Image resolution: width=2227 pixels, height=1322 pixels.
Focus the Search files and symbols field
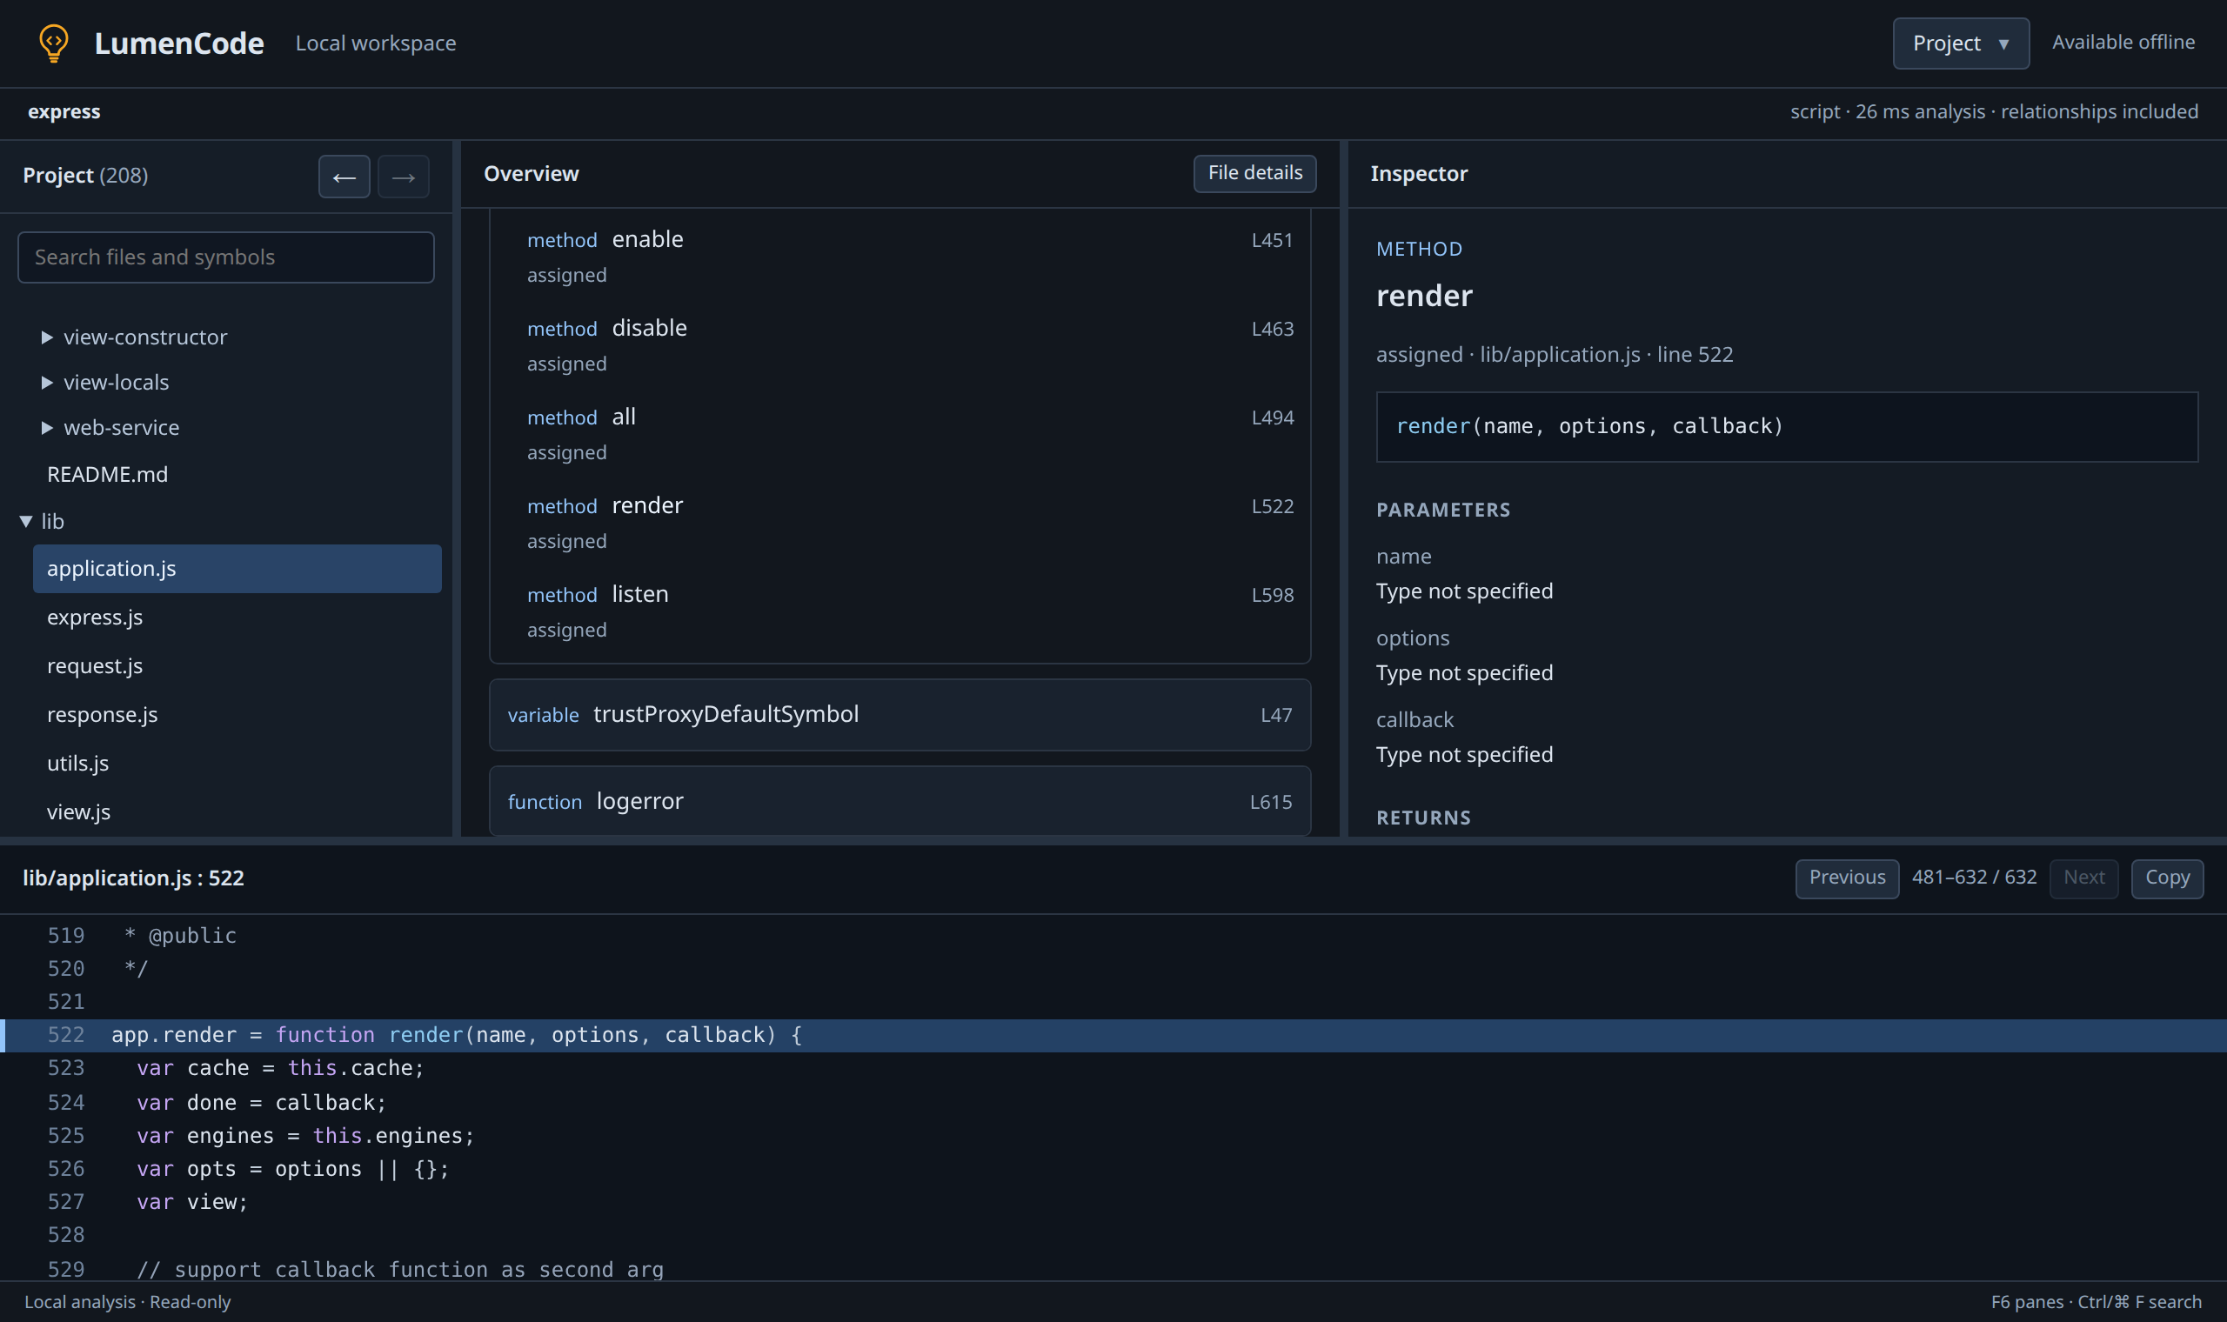[226, 257]
